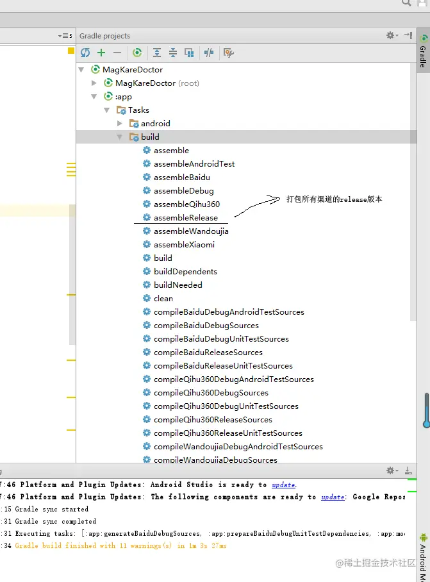Viewport: 430px width, 582px height.
Task: Collapse the build tasks folder
Action: 119,137
